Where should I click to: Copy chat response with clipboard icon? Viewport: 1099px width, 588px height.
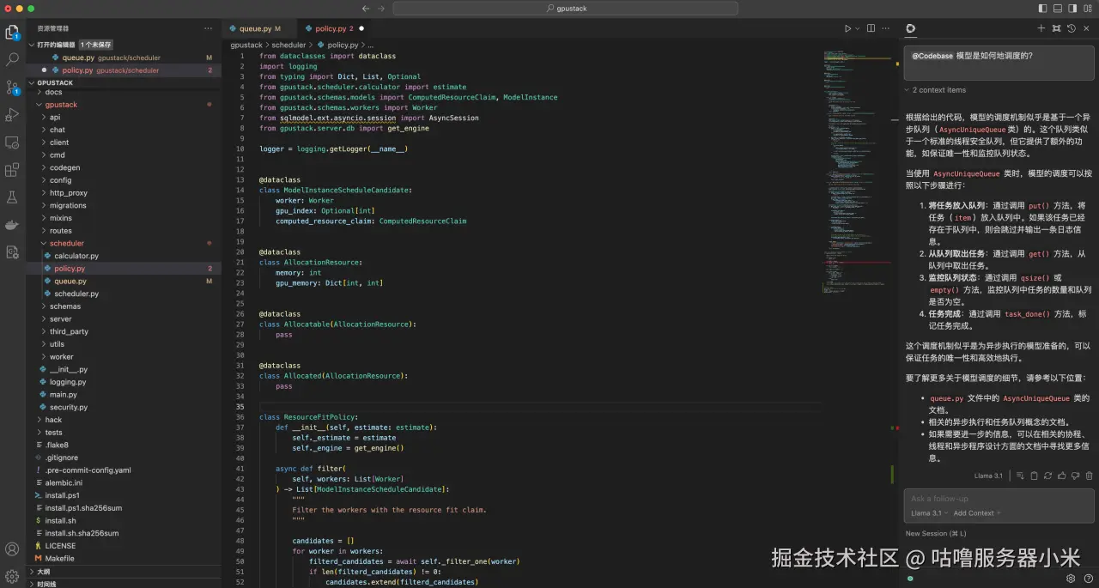(1034, 476)
